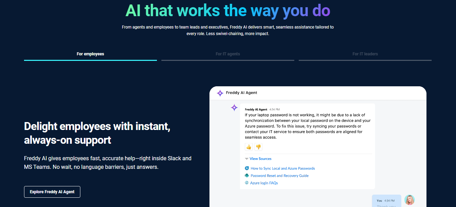Click icon beside Password Reset and Recovery Guide
The width and height of the screenshot is (456, 207).
247,176
